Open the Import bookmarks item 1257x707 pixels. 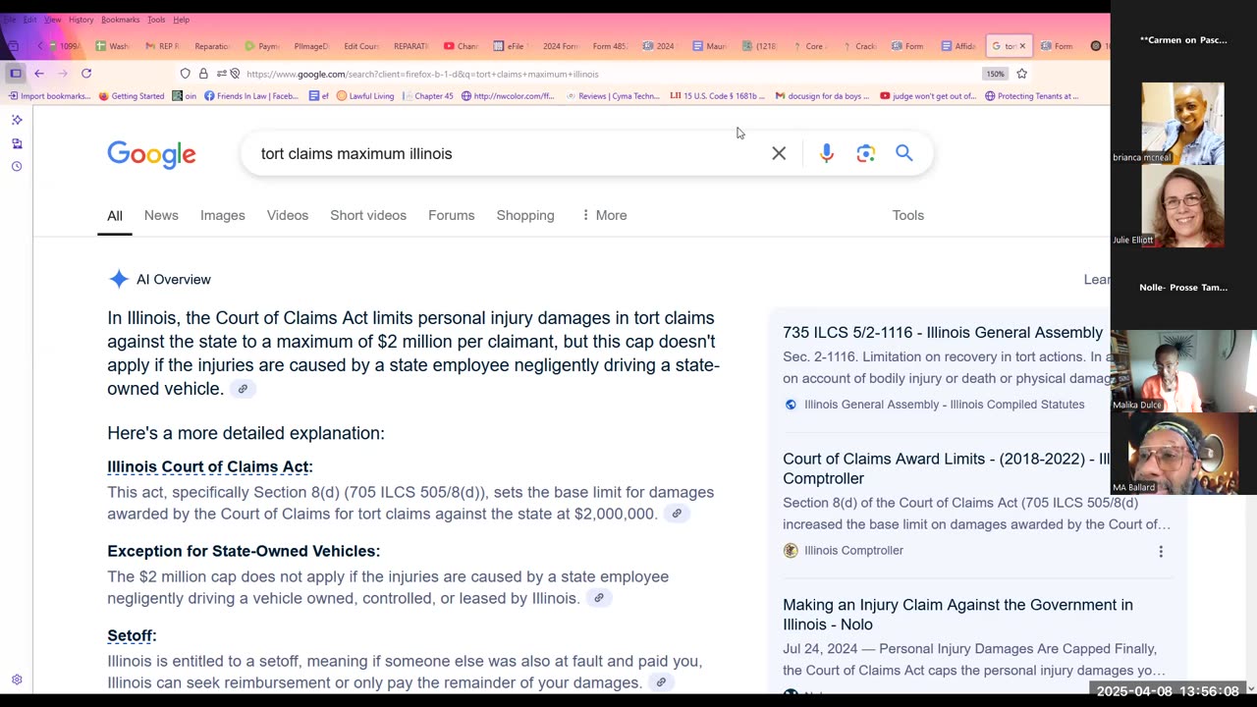pos(48,96)
